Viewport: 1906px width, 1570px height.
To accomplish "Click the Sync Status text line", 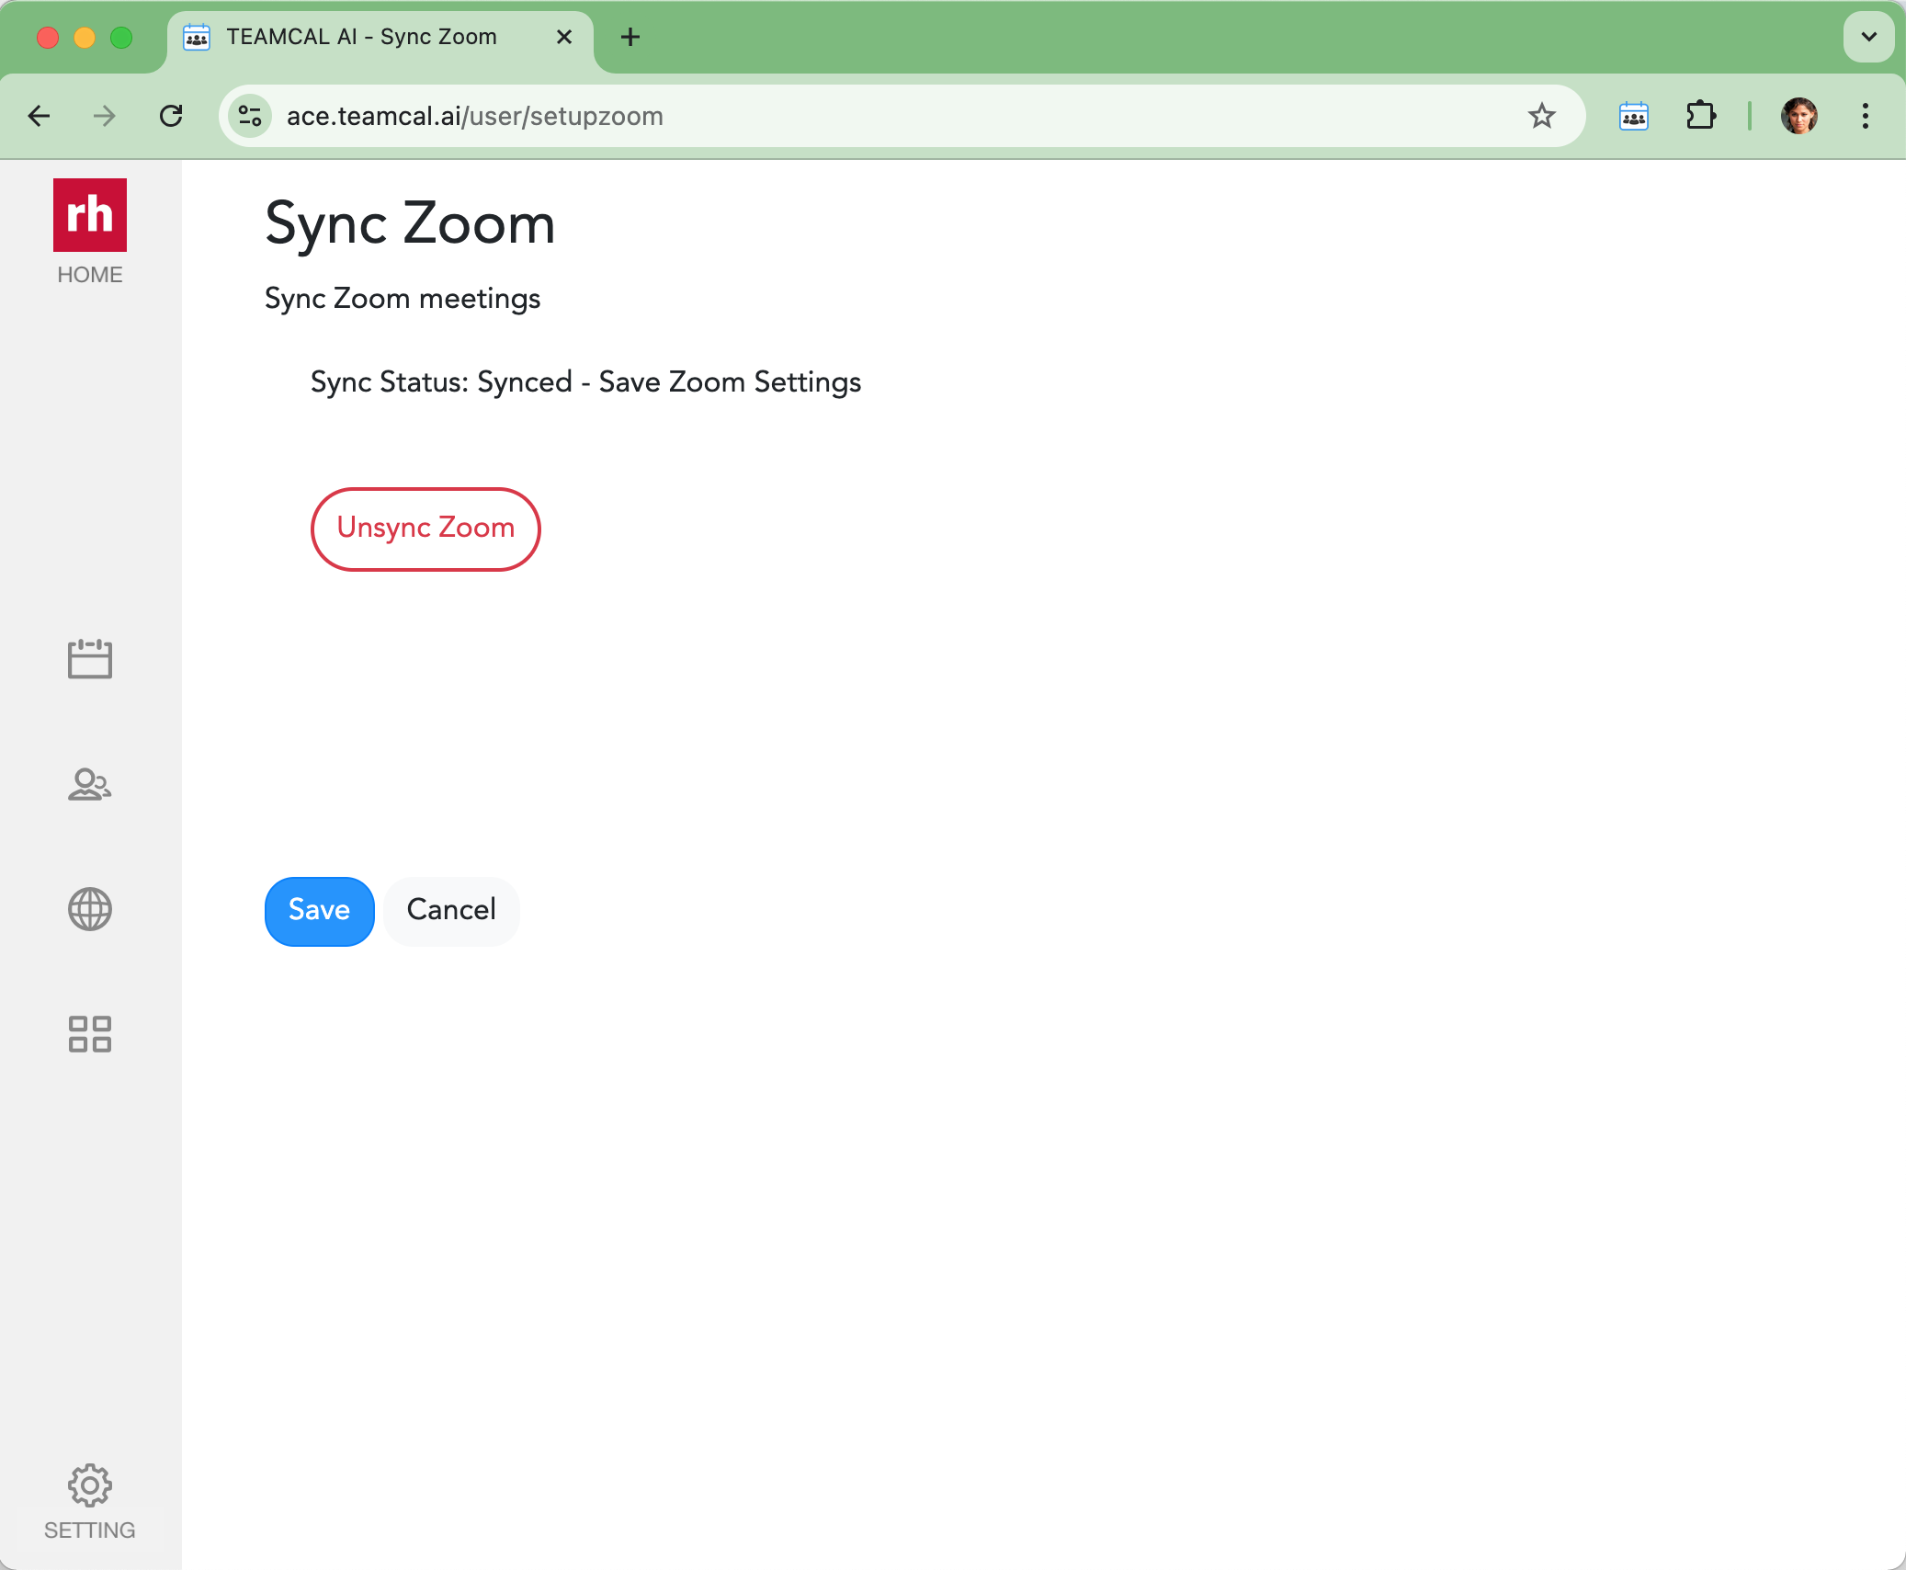I will [x=585, y=381].
